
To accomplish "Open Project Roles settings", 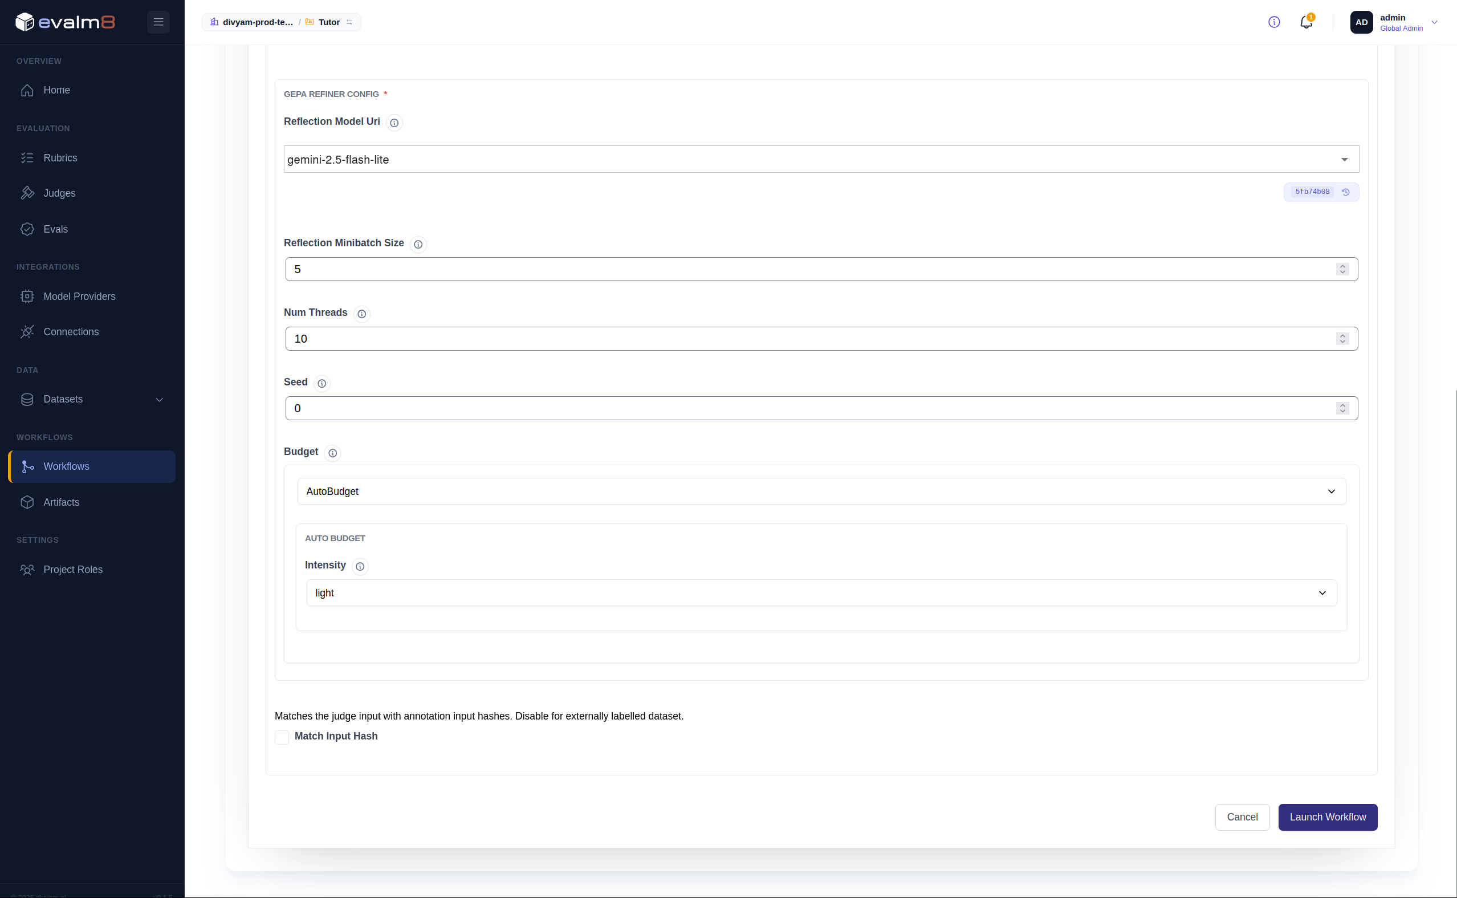I will click(92, 570).
